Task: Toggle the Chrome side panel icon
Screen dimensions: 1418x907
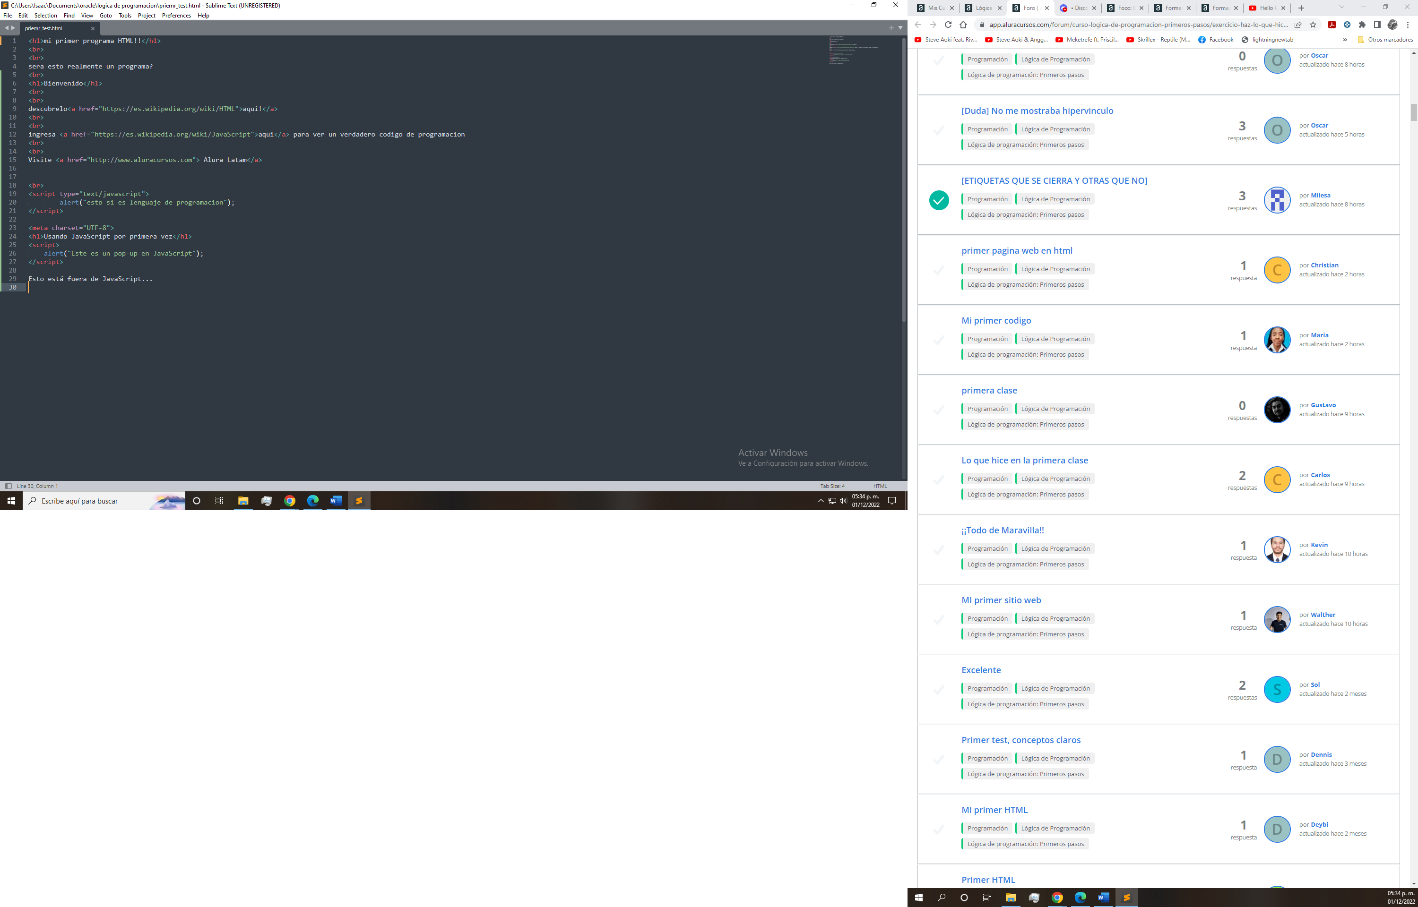Action: pyautogui.click(x=1377, y=25)
